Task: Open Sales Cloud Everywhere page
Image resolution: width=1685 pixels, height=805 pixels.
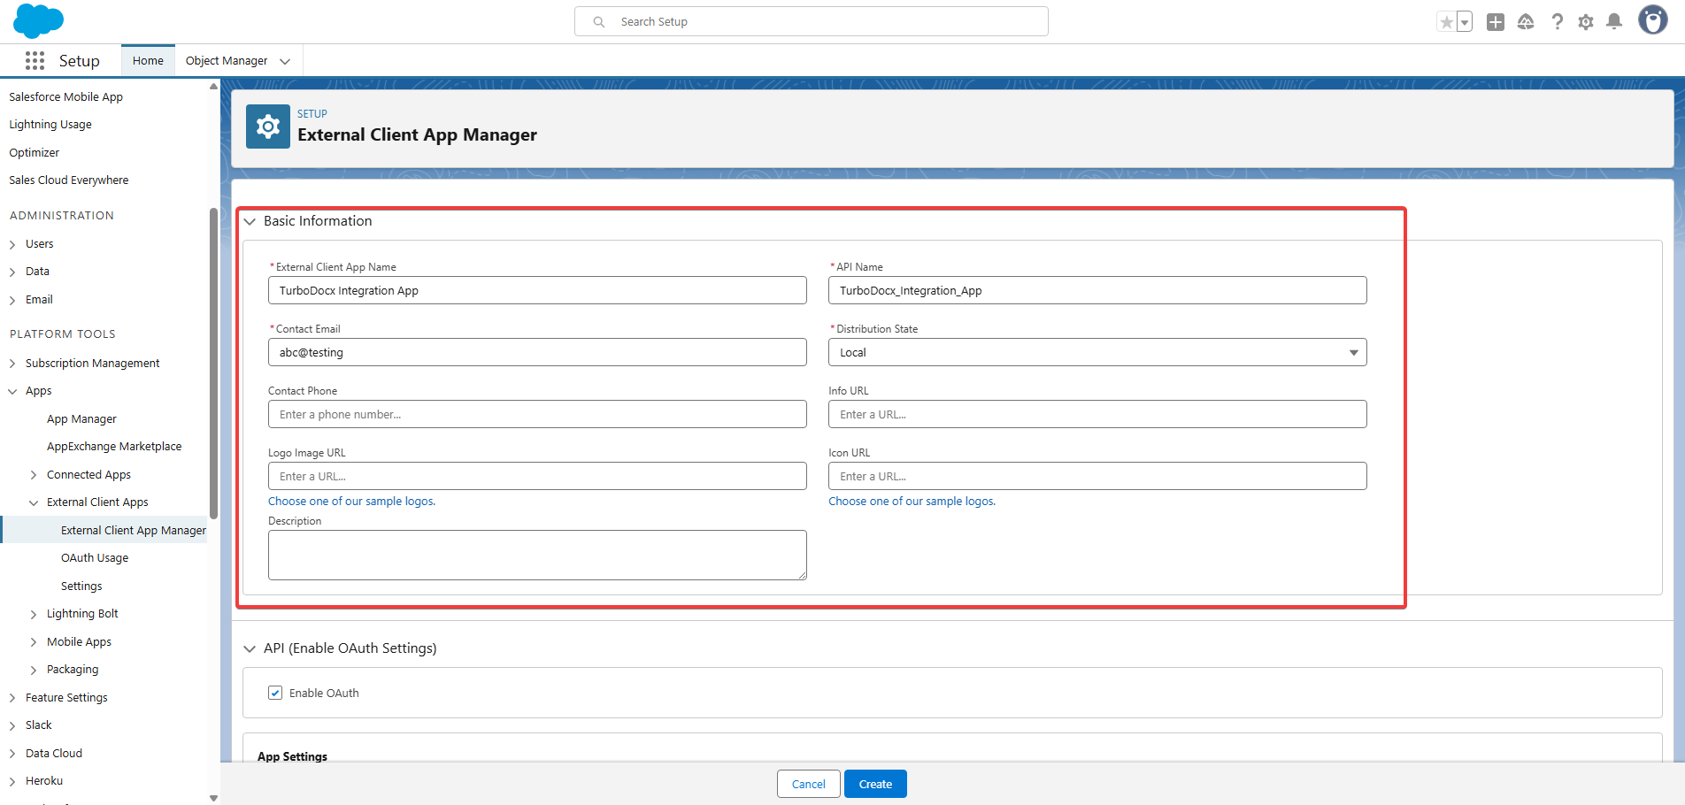Action: (69, 180)
